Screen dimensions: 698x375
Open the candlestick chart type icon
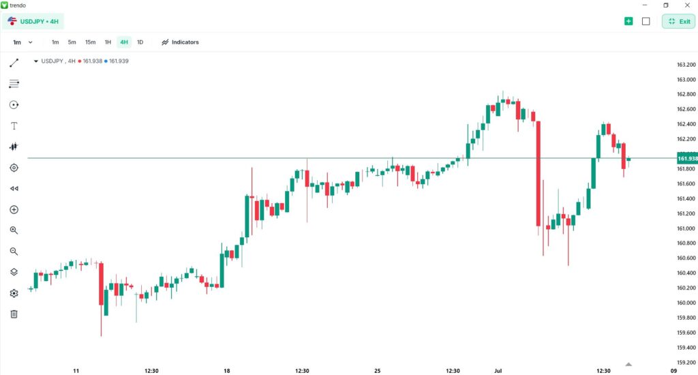tap(14, 147)
